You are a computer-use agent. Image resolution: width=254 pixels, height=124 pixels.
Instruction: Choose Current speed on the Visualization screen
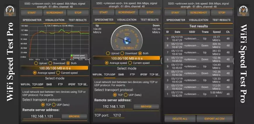click(x=67, y=73)
